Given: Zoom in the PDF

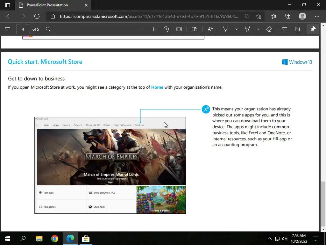Looking at the screenshot, I should (153, 29).
